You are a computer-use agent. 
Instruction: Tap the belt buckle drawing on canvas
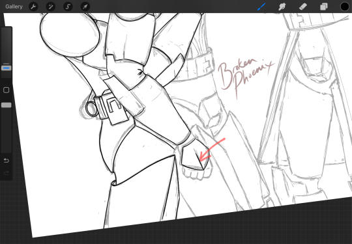pos(111,107)
